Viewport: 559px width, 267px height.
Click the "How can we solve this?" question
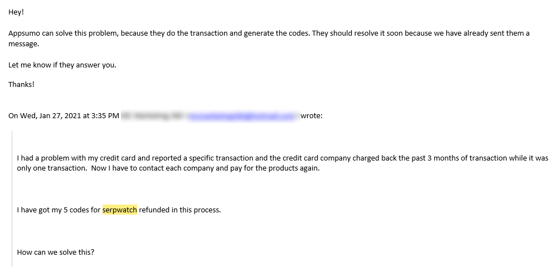click(x=56, y=253)
